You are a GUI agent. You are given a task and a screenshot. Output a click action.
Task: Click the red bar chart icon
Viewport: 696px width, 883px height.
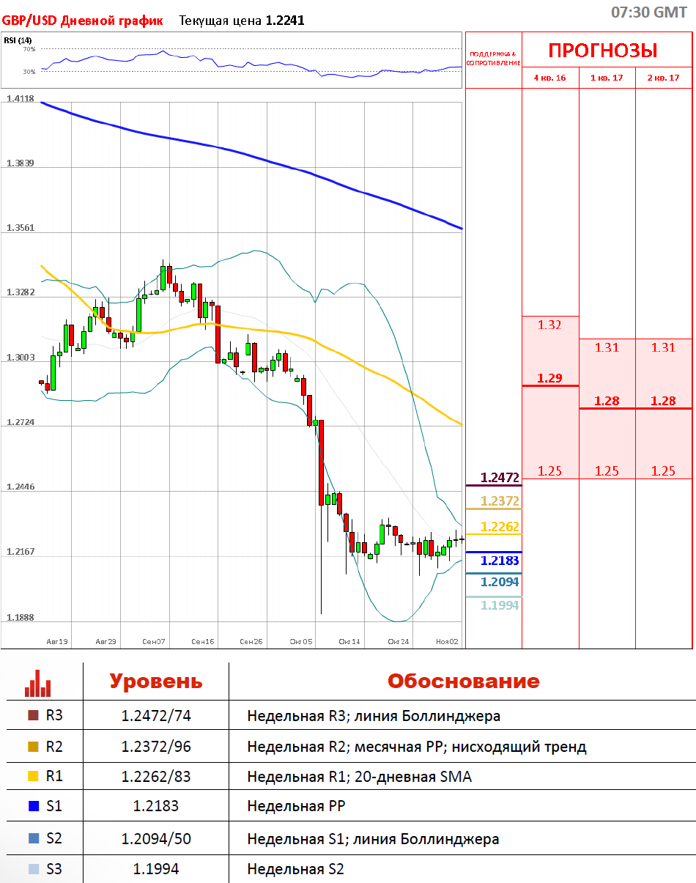click(x=38, y=682)
